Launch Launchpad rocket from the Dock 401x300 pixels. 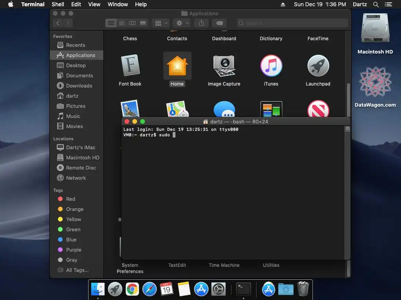coord(115,289)
